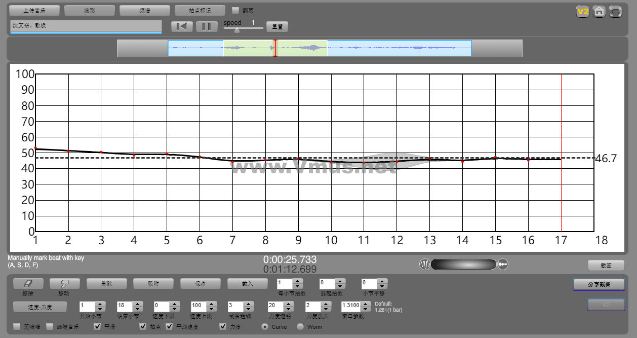Viewport: 637px width, 338px height.
Task: Click the V2 version icon
Action: point(582,11)
